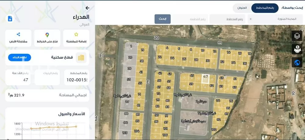Click parcel 36 on the map

coord(245,63)
